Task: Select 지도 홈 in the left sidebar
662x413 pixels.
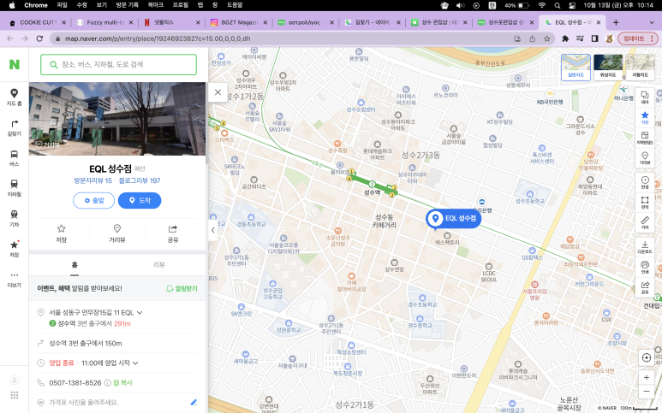Action: click(14, 97)
